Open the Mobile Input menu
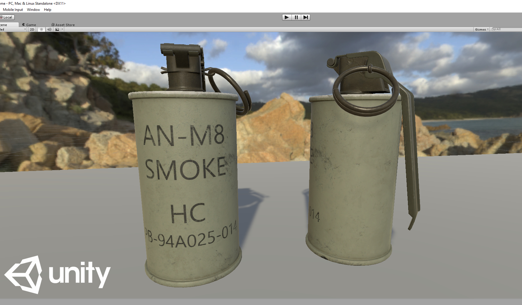Image resolution: width=522 pixels, height=305 pixels. click(x=13, y=10)
